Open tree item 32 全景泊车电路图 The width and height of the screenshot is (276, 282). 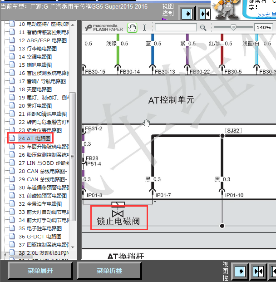coord(40,204)
